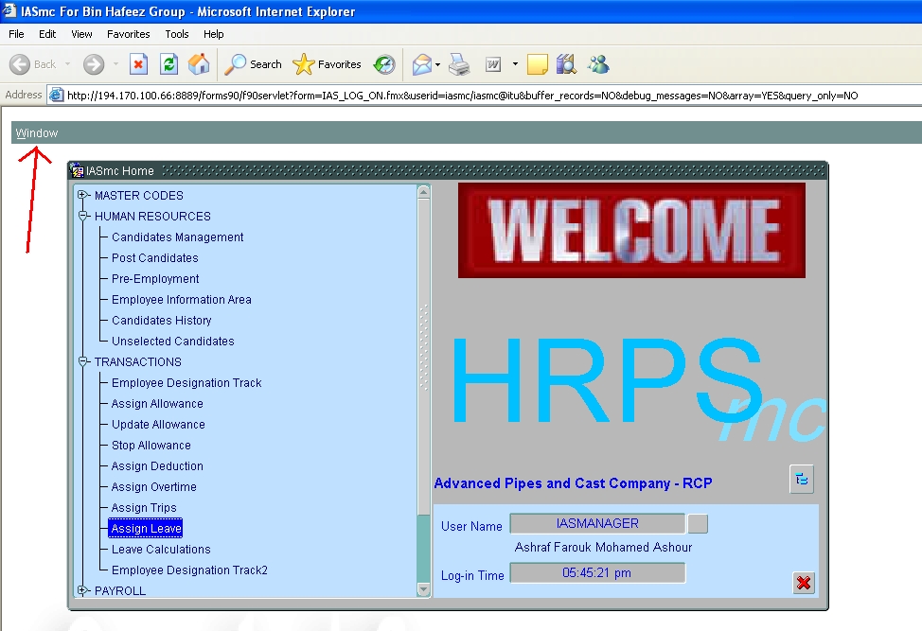Expand the MASTER CODES tree node
Viewport: 922px width, 631px height.
click(83, 196)
